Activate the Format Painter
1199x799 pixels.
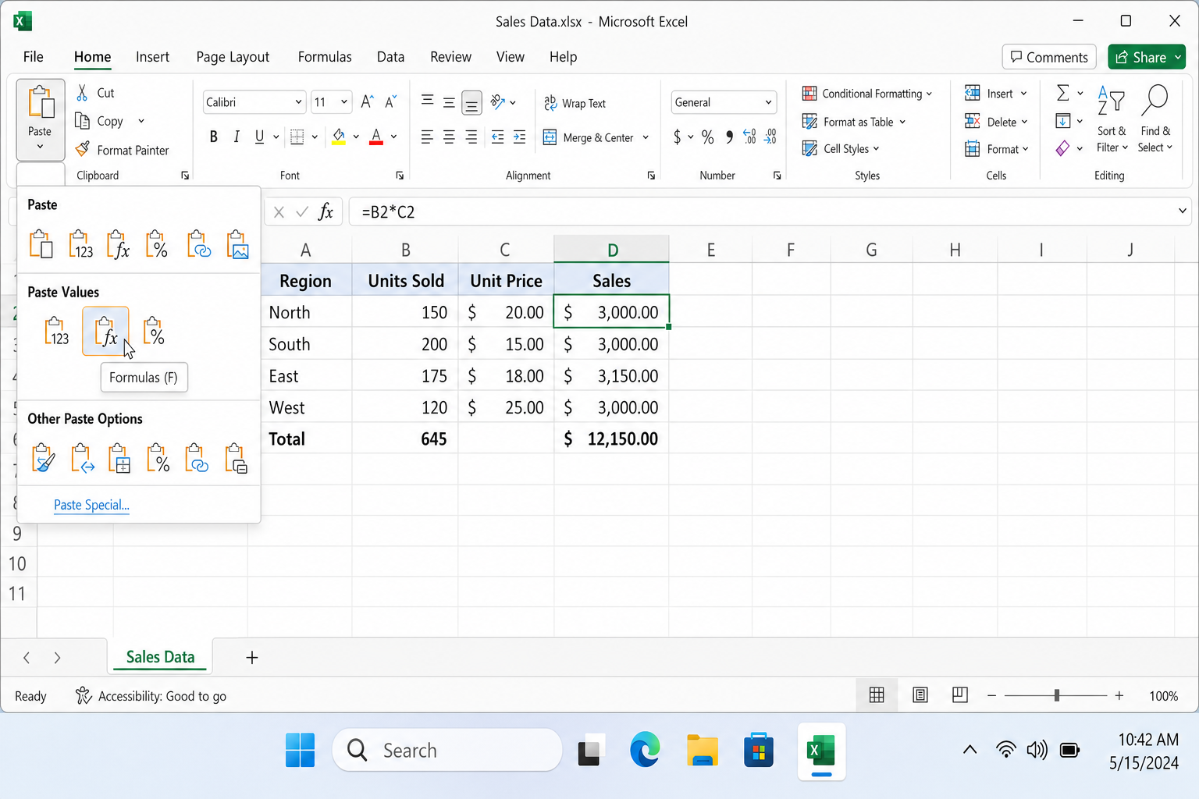(122, 150)
